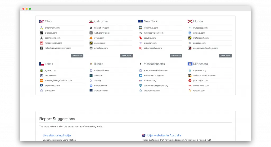This screenshot has height=147, width=271.
Task: Click the mheducation.com red favicon
Action: tap(42, 43)
